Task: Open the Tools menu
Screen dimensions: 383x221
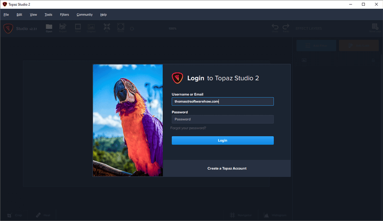Action: coord(48,15)
